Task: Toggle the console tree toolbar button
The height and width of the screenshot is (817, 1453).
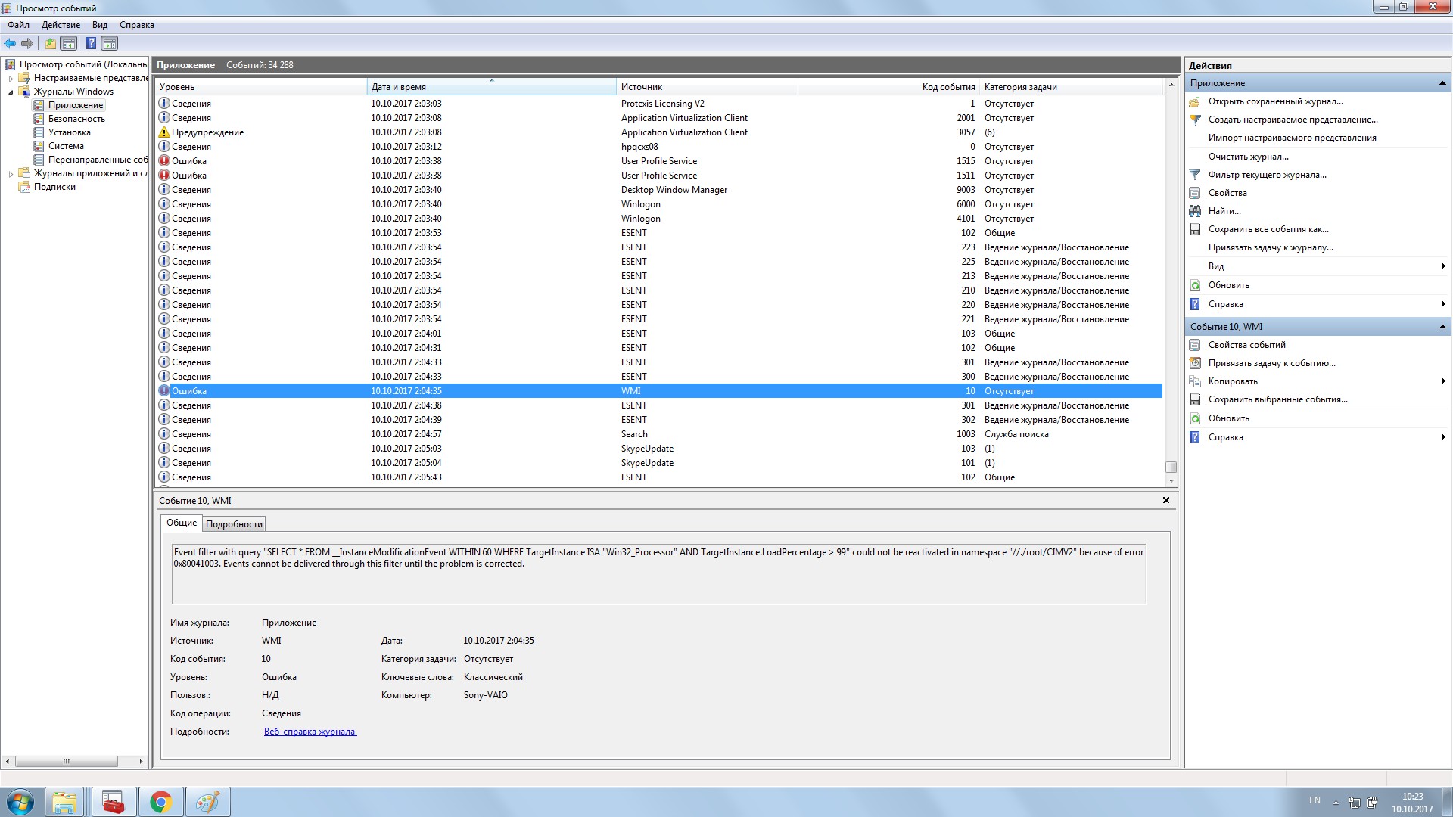Action: (69, 43)
